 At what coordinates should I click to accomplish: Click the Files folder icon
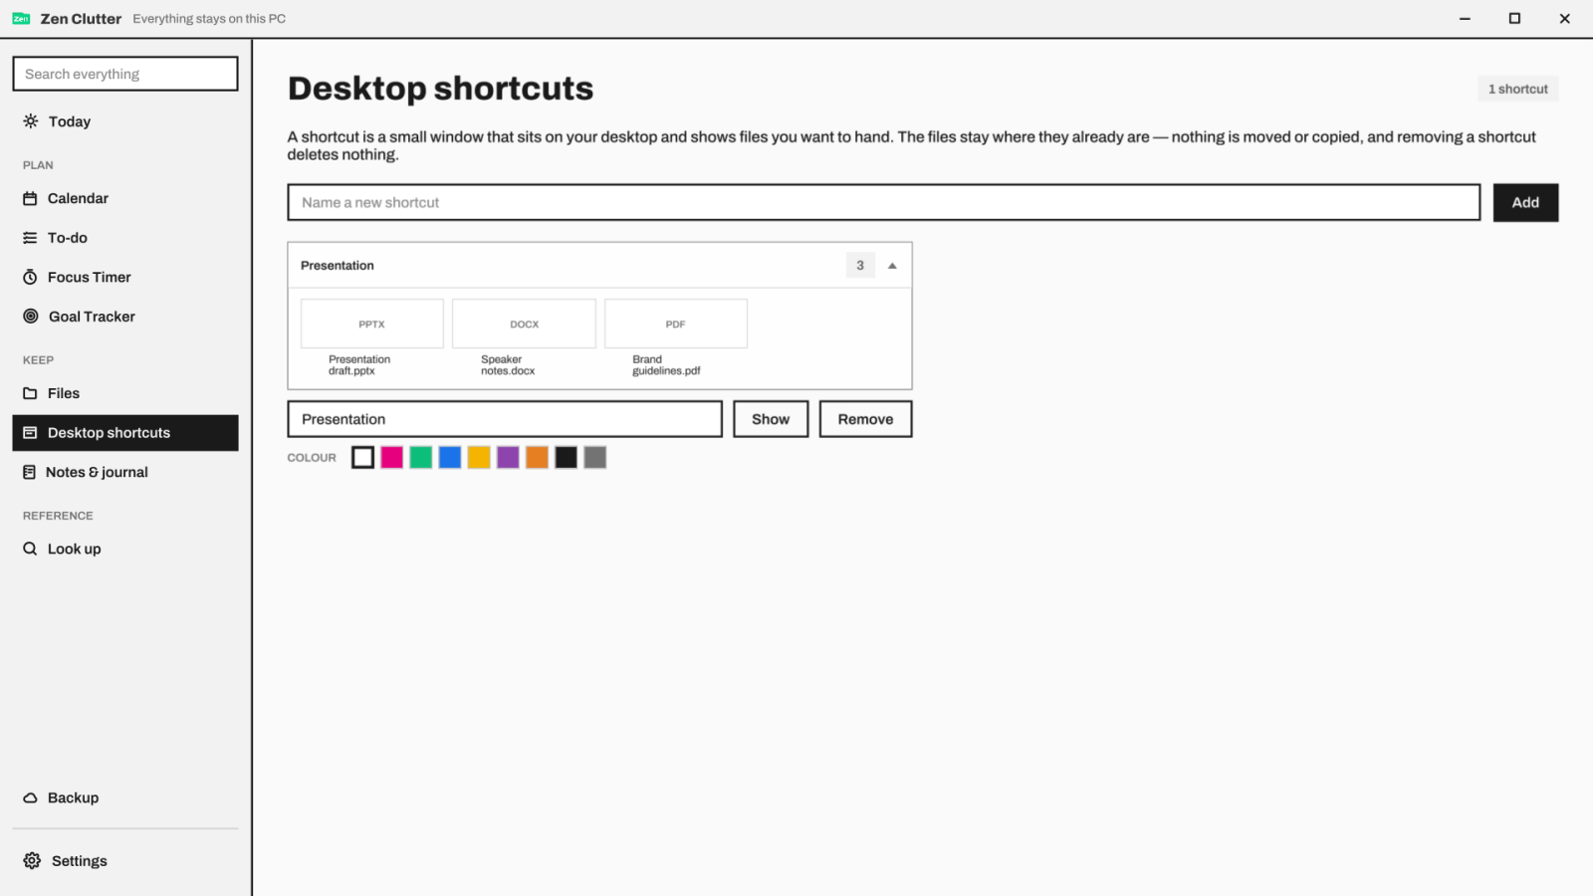[x=30, y=393]
